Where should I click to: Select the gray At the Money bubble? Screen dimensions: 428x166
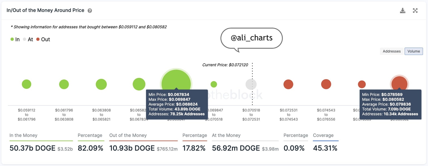[x=251, y=84]
